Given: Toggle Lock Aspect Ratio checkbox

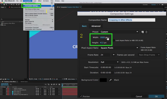Looking at the screenshot, I should [x=114, y=40].
